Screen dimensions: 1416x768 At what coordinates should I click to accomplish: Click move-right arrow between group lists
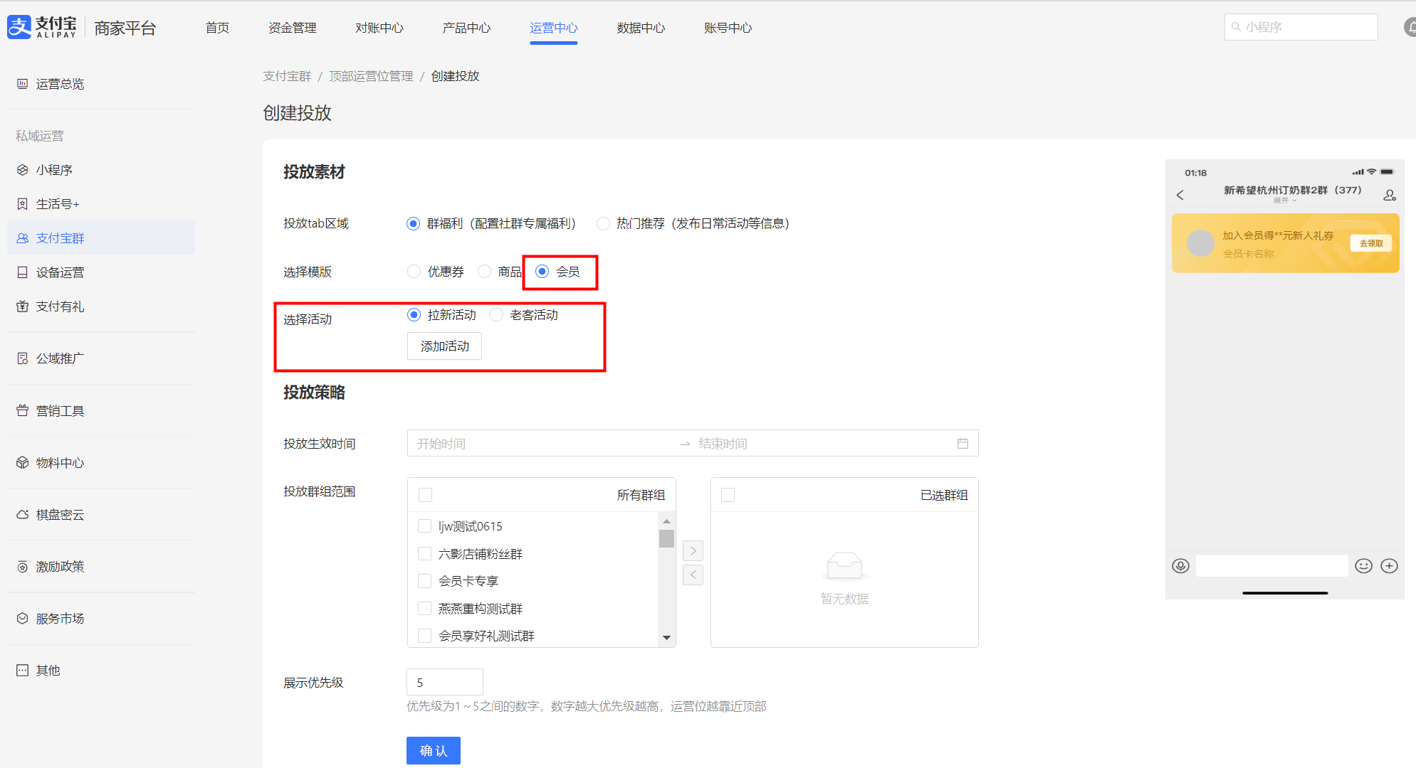tap(693, 550)
